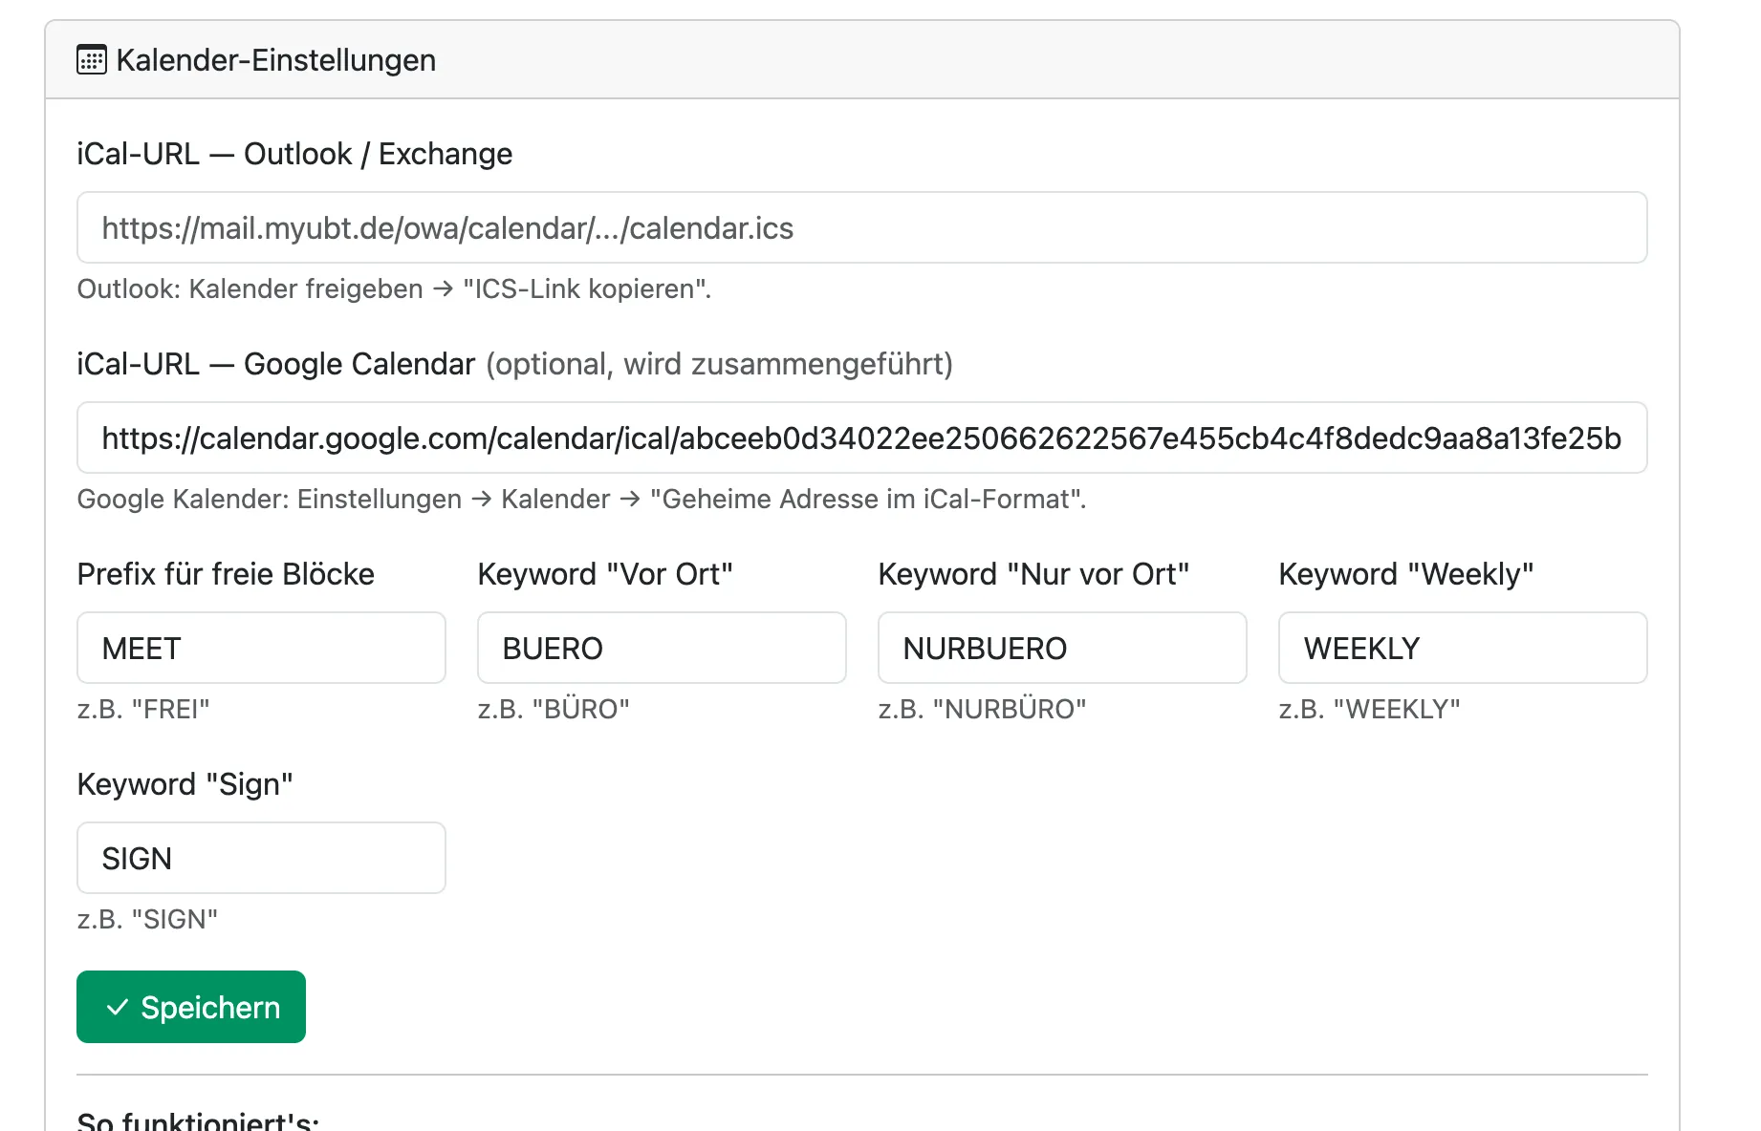
Task: Click the "So funktioniert's:" heading
Action: [198, 1120]
